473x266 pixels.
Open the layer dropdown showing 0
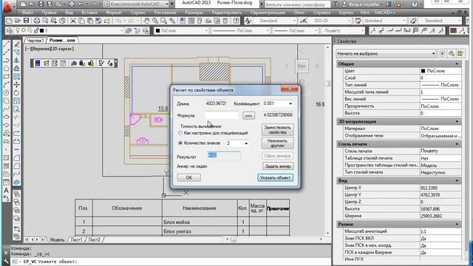(x=122, y=30)
